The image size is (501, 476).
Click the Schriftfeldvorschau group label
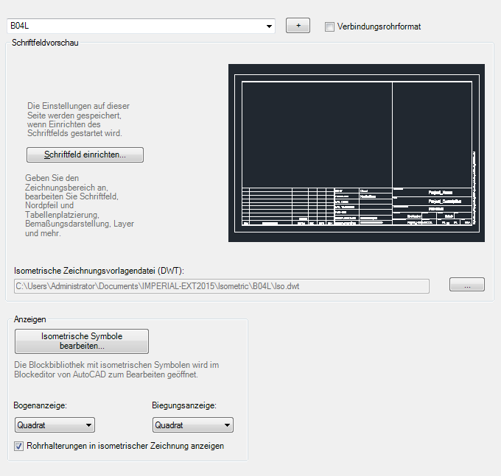[x=45, y=43]
